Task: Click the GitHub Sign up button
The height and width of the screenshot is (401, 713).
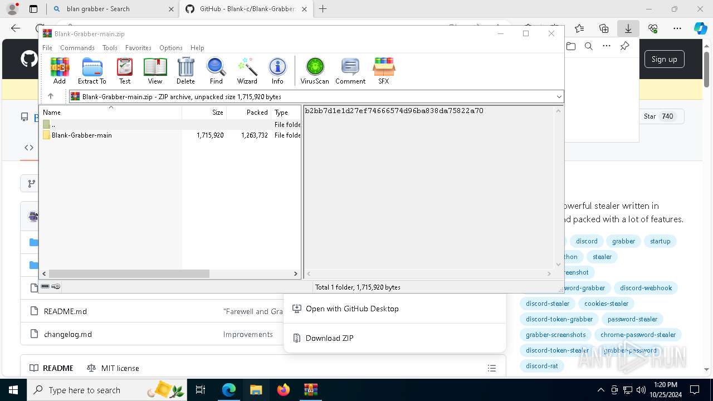Action: (x=664, y=59)
